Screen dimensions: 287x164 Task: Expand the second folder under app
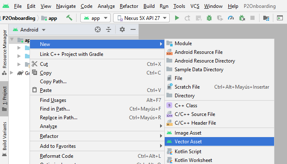pos(19,56)
